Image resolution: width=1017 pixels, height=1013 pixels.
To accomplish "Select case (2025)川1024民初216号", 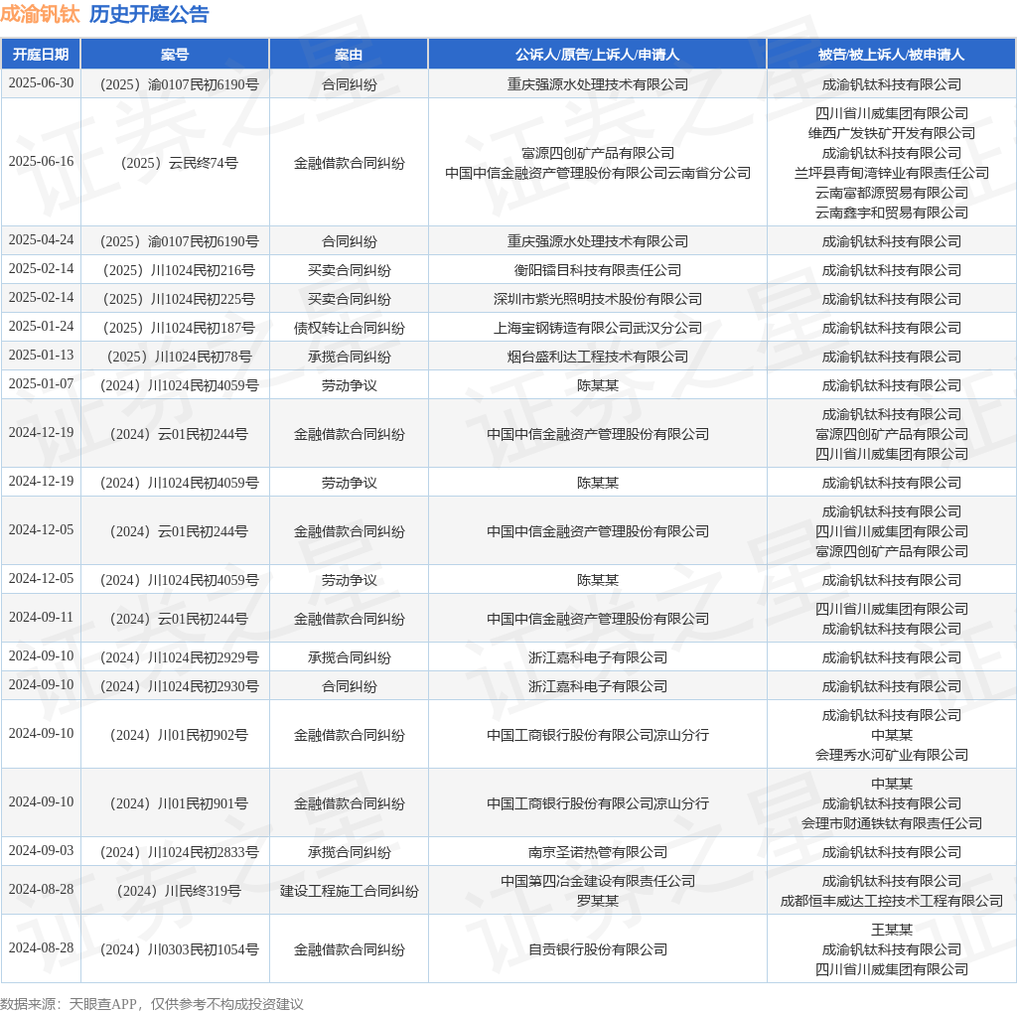I will click(x=175, y=270).
